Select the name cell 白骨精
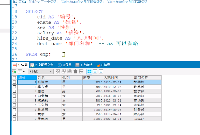The height and width of the screenshot is (135, 200). pyautogui.click(x=49, y=96)
